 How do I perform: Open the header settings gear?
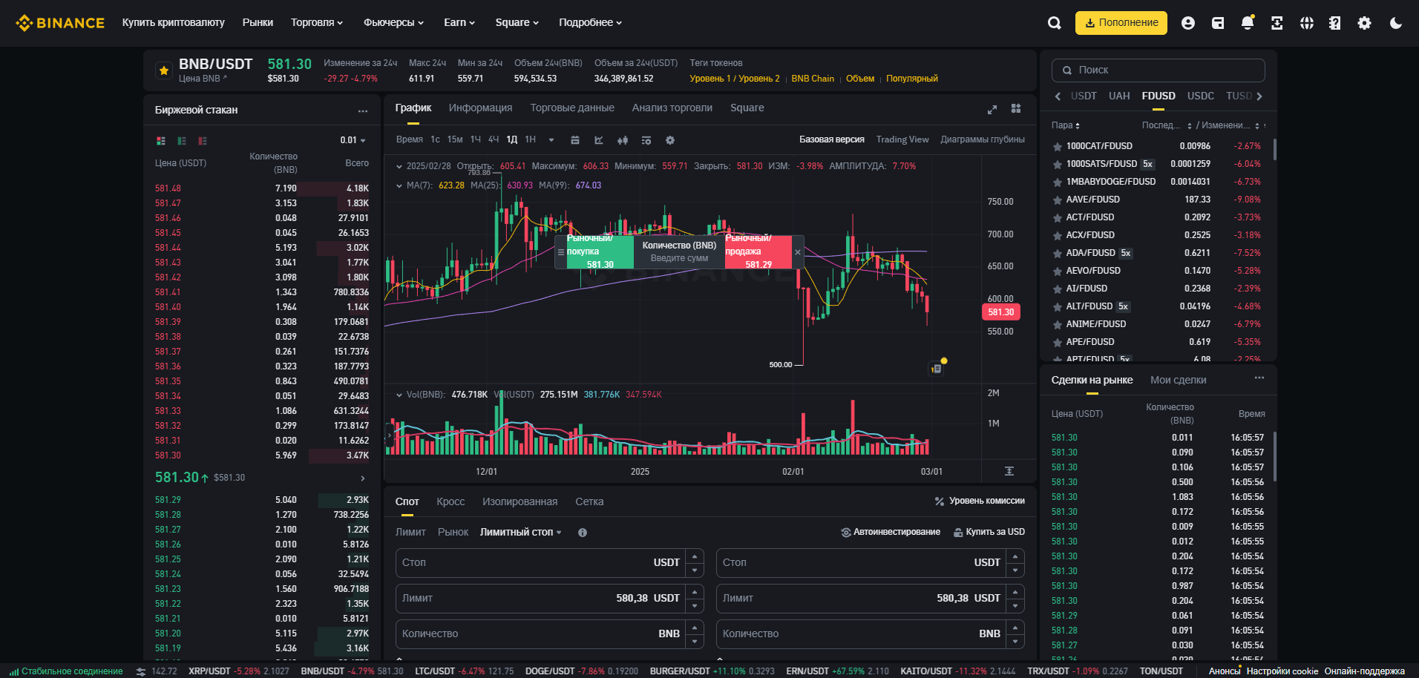1364,23
